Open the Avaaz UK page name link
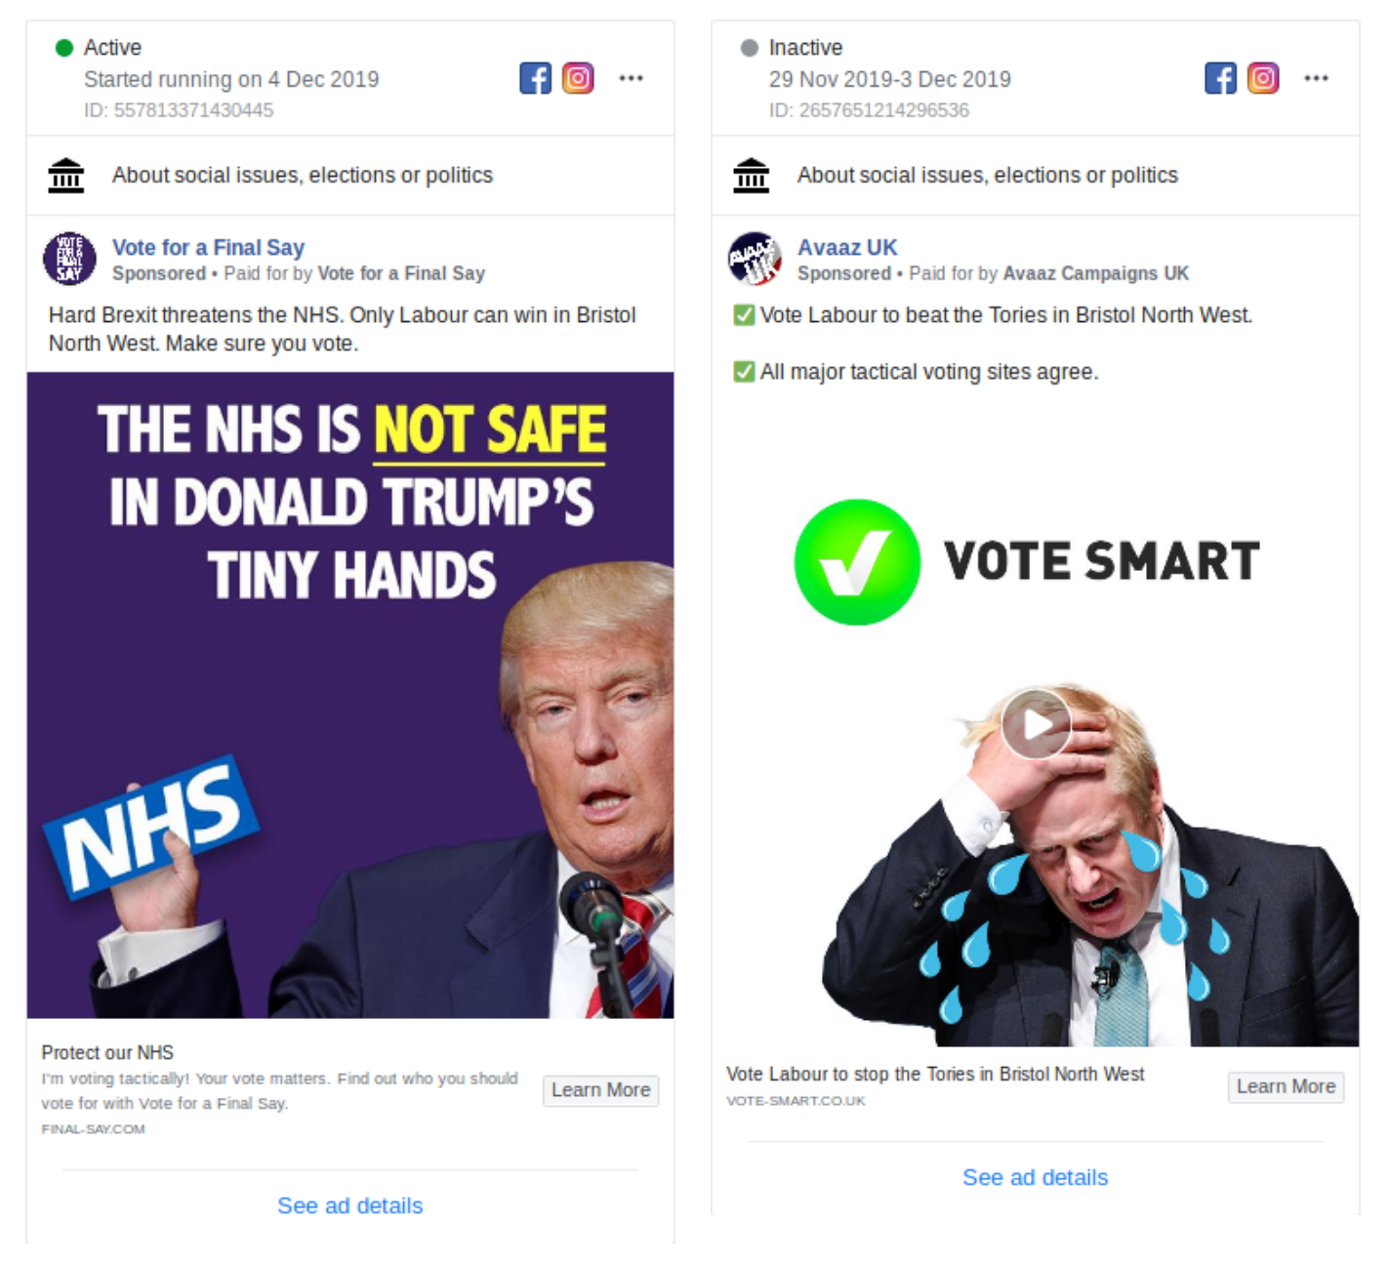The image size is (1390, 1263). tap(847, 248)
